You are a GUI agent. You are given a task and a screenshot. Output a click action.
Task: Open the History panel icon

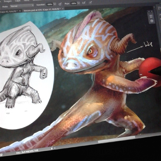159,8
